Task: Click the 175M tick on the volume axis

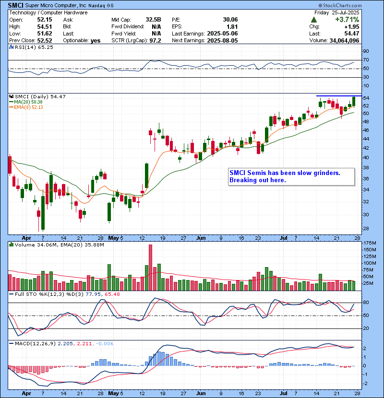Action: coord(370,243)
